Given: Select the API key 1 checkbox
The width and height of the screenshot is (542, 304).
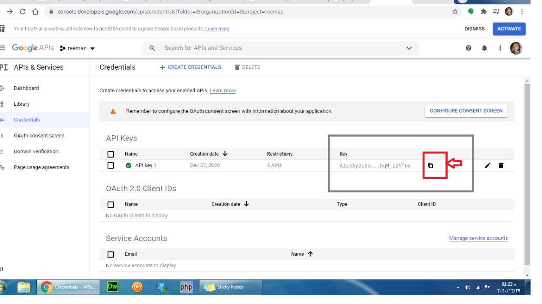Looking at the screenshot, I should tap(111, 165).
